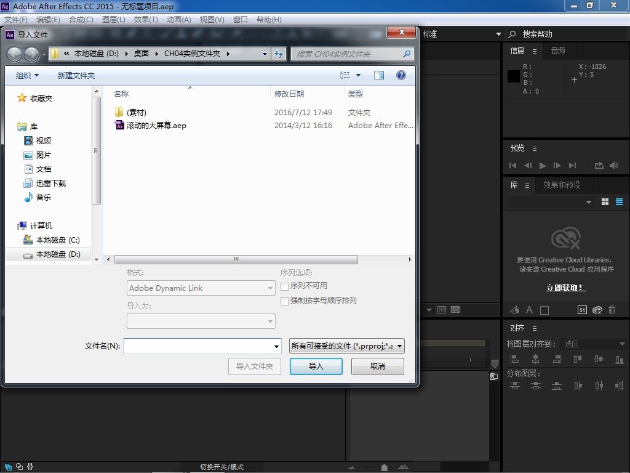Switch to the 音频 tab

tap(558, 51)
